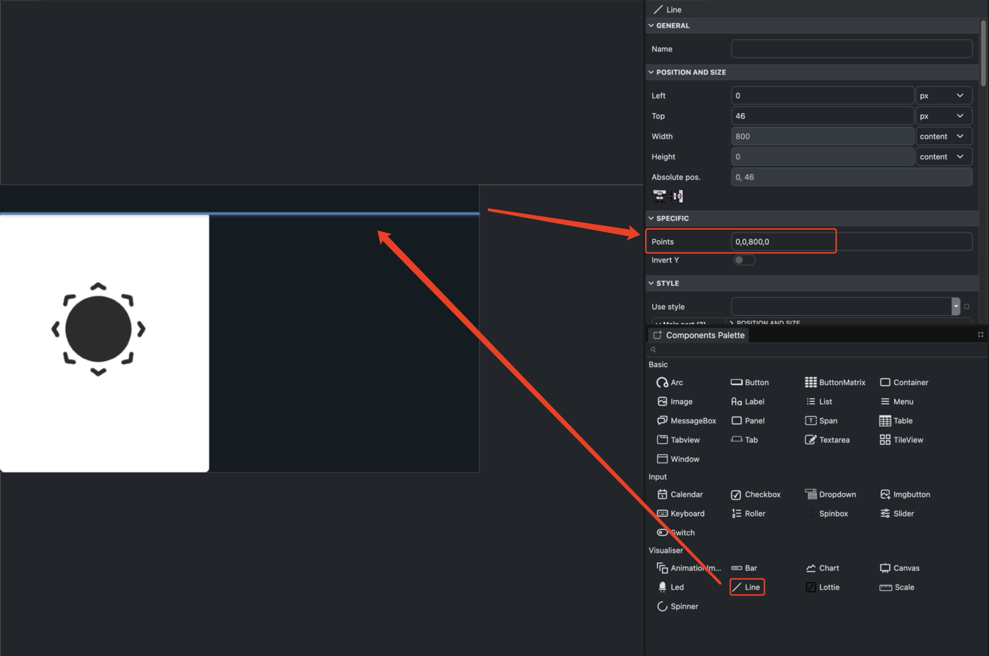The height and width of the screenshot is (656, 989).
Task: Toggle the checkbox beside Use style
Action: pos(967,307)
